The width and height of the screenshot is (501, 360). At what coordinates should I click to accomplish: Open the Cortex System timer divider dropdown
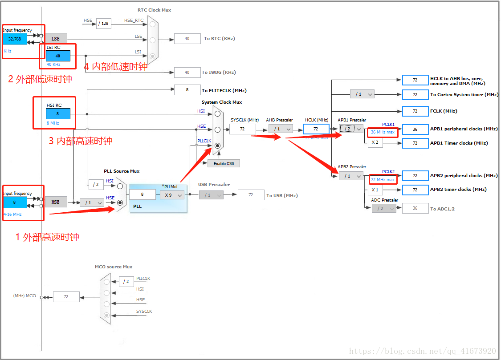(362, 94)
